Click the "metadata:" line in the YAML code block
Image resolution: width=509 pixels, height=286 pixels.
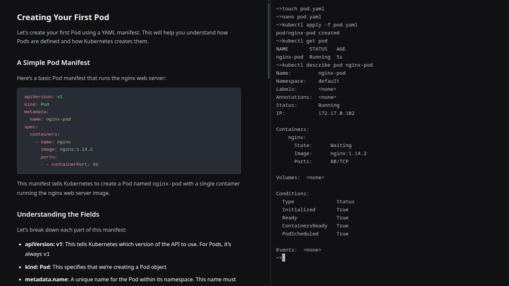(x=36, y=112)
